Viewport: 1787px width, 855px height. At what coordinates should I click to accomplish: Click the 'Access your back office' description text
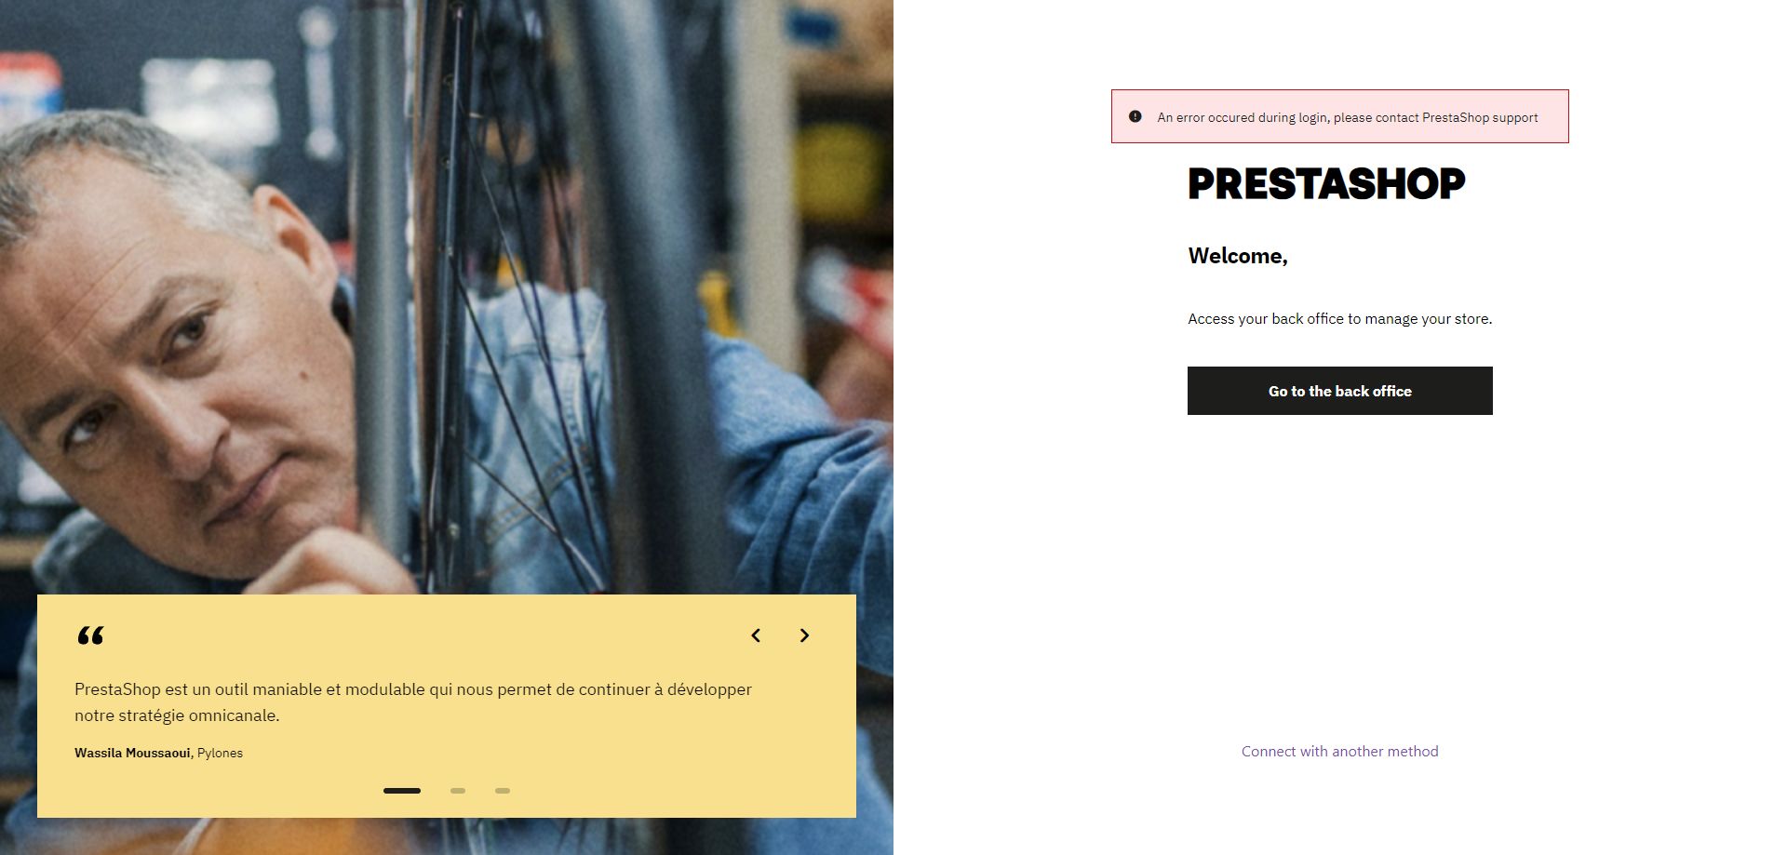[x=1339, y=319]
